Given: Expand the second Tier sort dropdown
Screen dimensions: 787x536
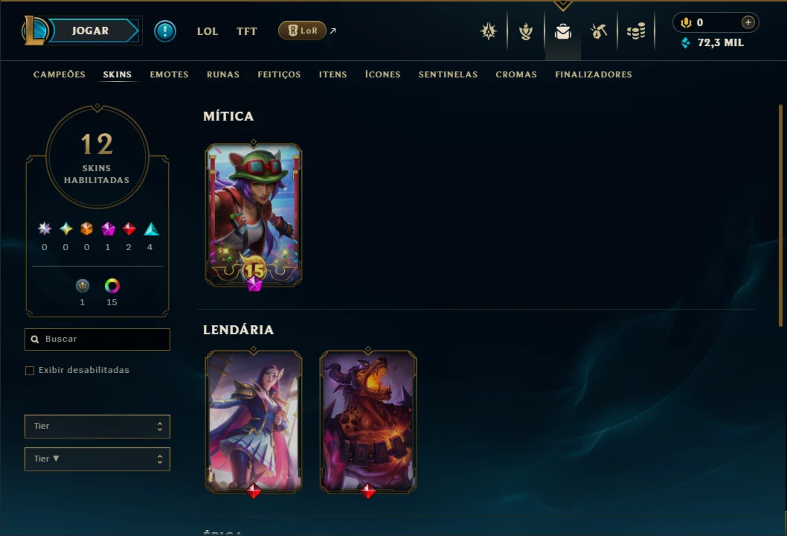Looking at the screenshot, I should pyautogui.click(x=97, y=459).
